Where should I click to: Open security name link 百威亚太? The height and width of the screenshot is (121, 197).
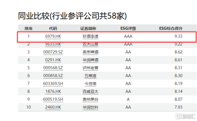tap(90, 91)
